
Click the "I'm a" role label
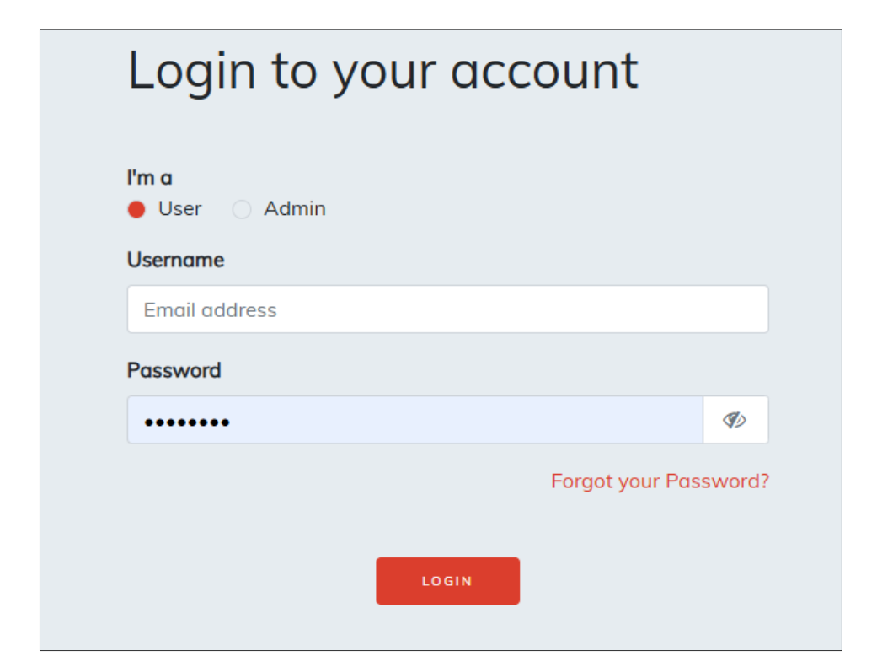(149, 178)
